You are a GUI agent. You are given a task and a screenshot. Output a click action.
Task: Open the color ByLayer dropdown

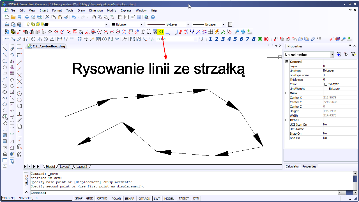pyautogui.click(x=141, y=24)
